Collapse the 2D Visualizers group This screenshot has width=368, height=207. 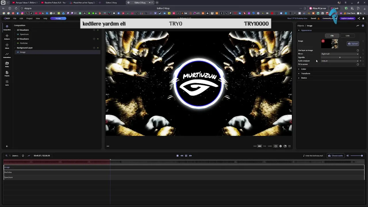[15, 30]
